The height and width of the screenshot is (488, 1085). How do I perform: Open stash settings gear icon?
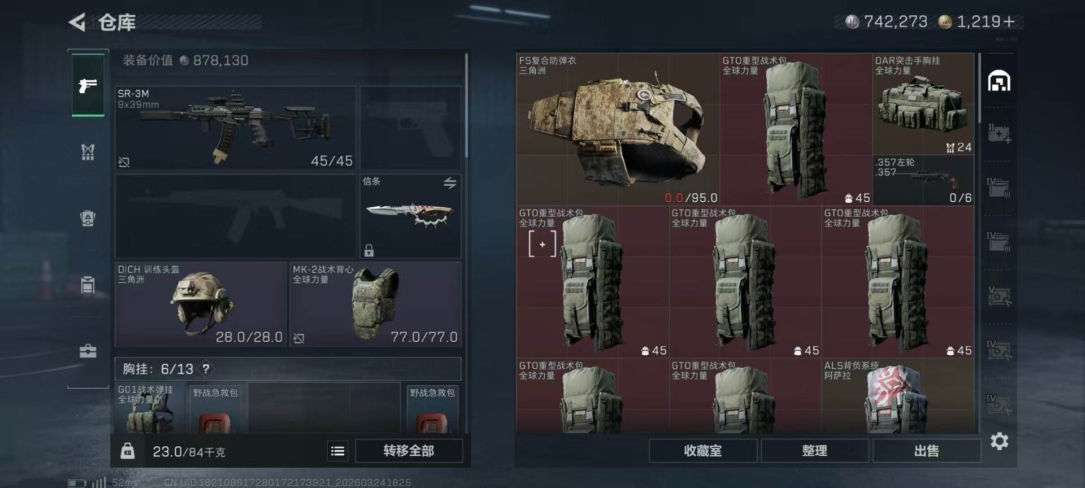point(999,441)
